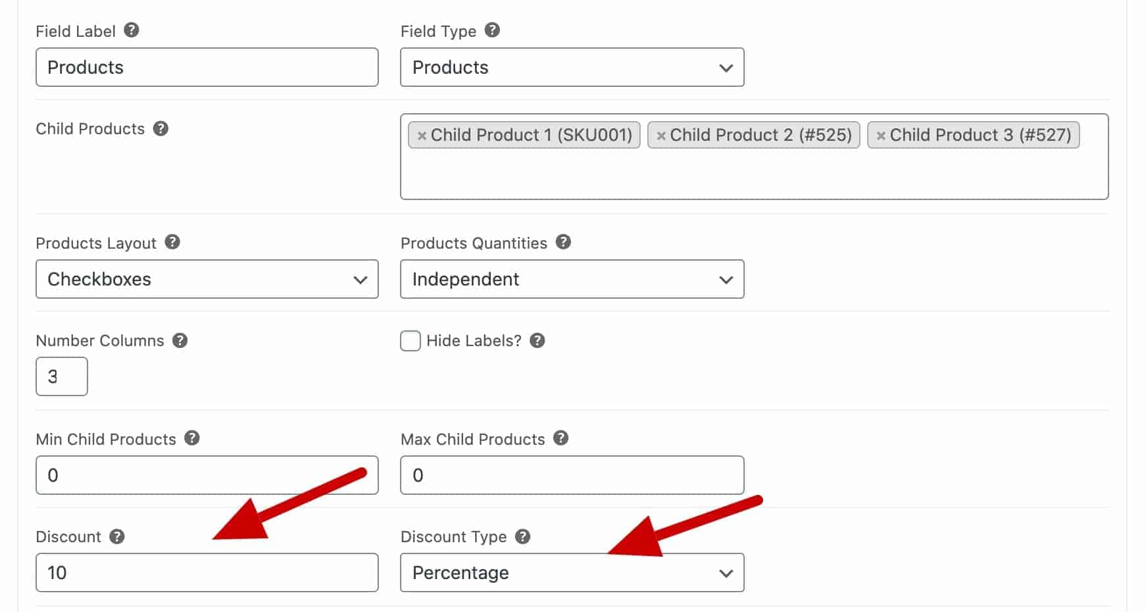Click the help icon beside Field Label

pos(132,30)
